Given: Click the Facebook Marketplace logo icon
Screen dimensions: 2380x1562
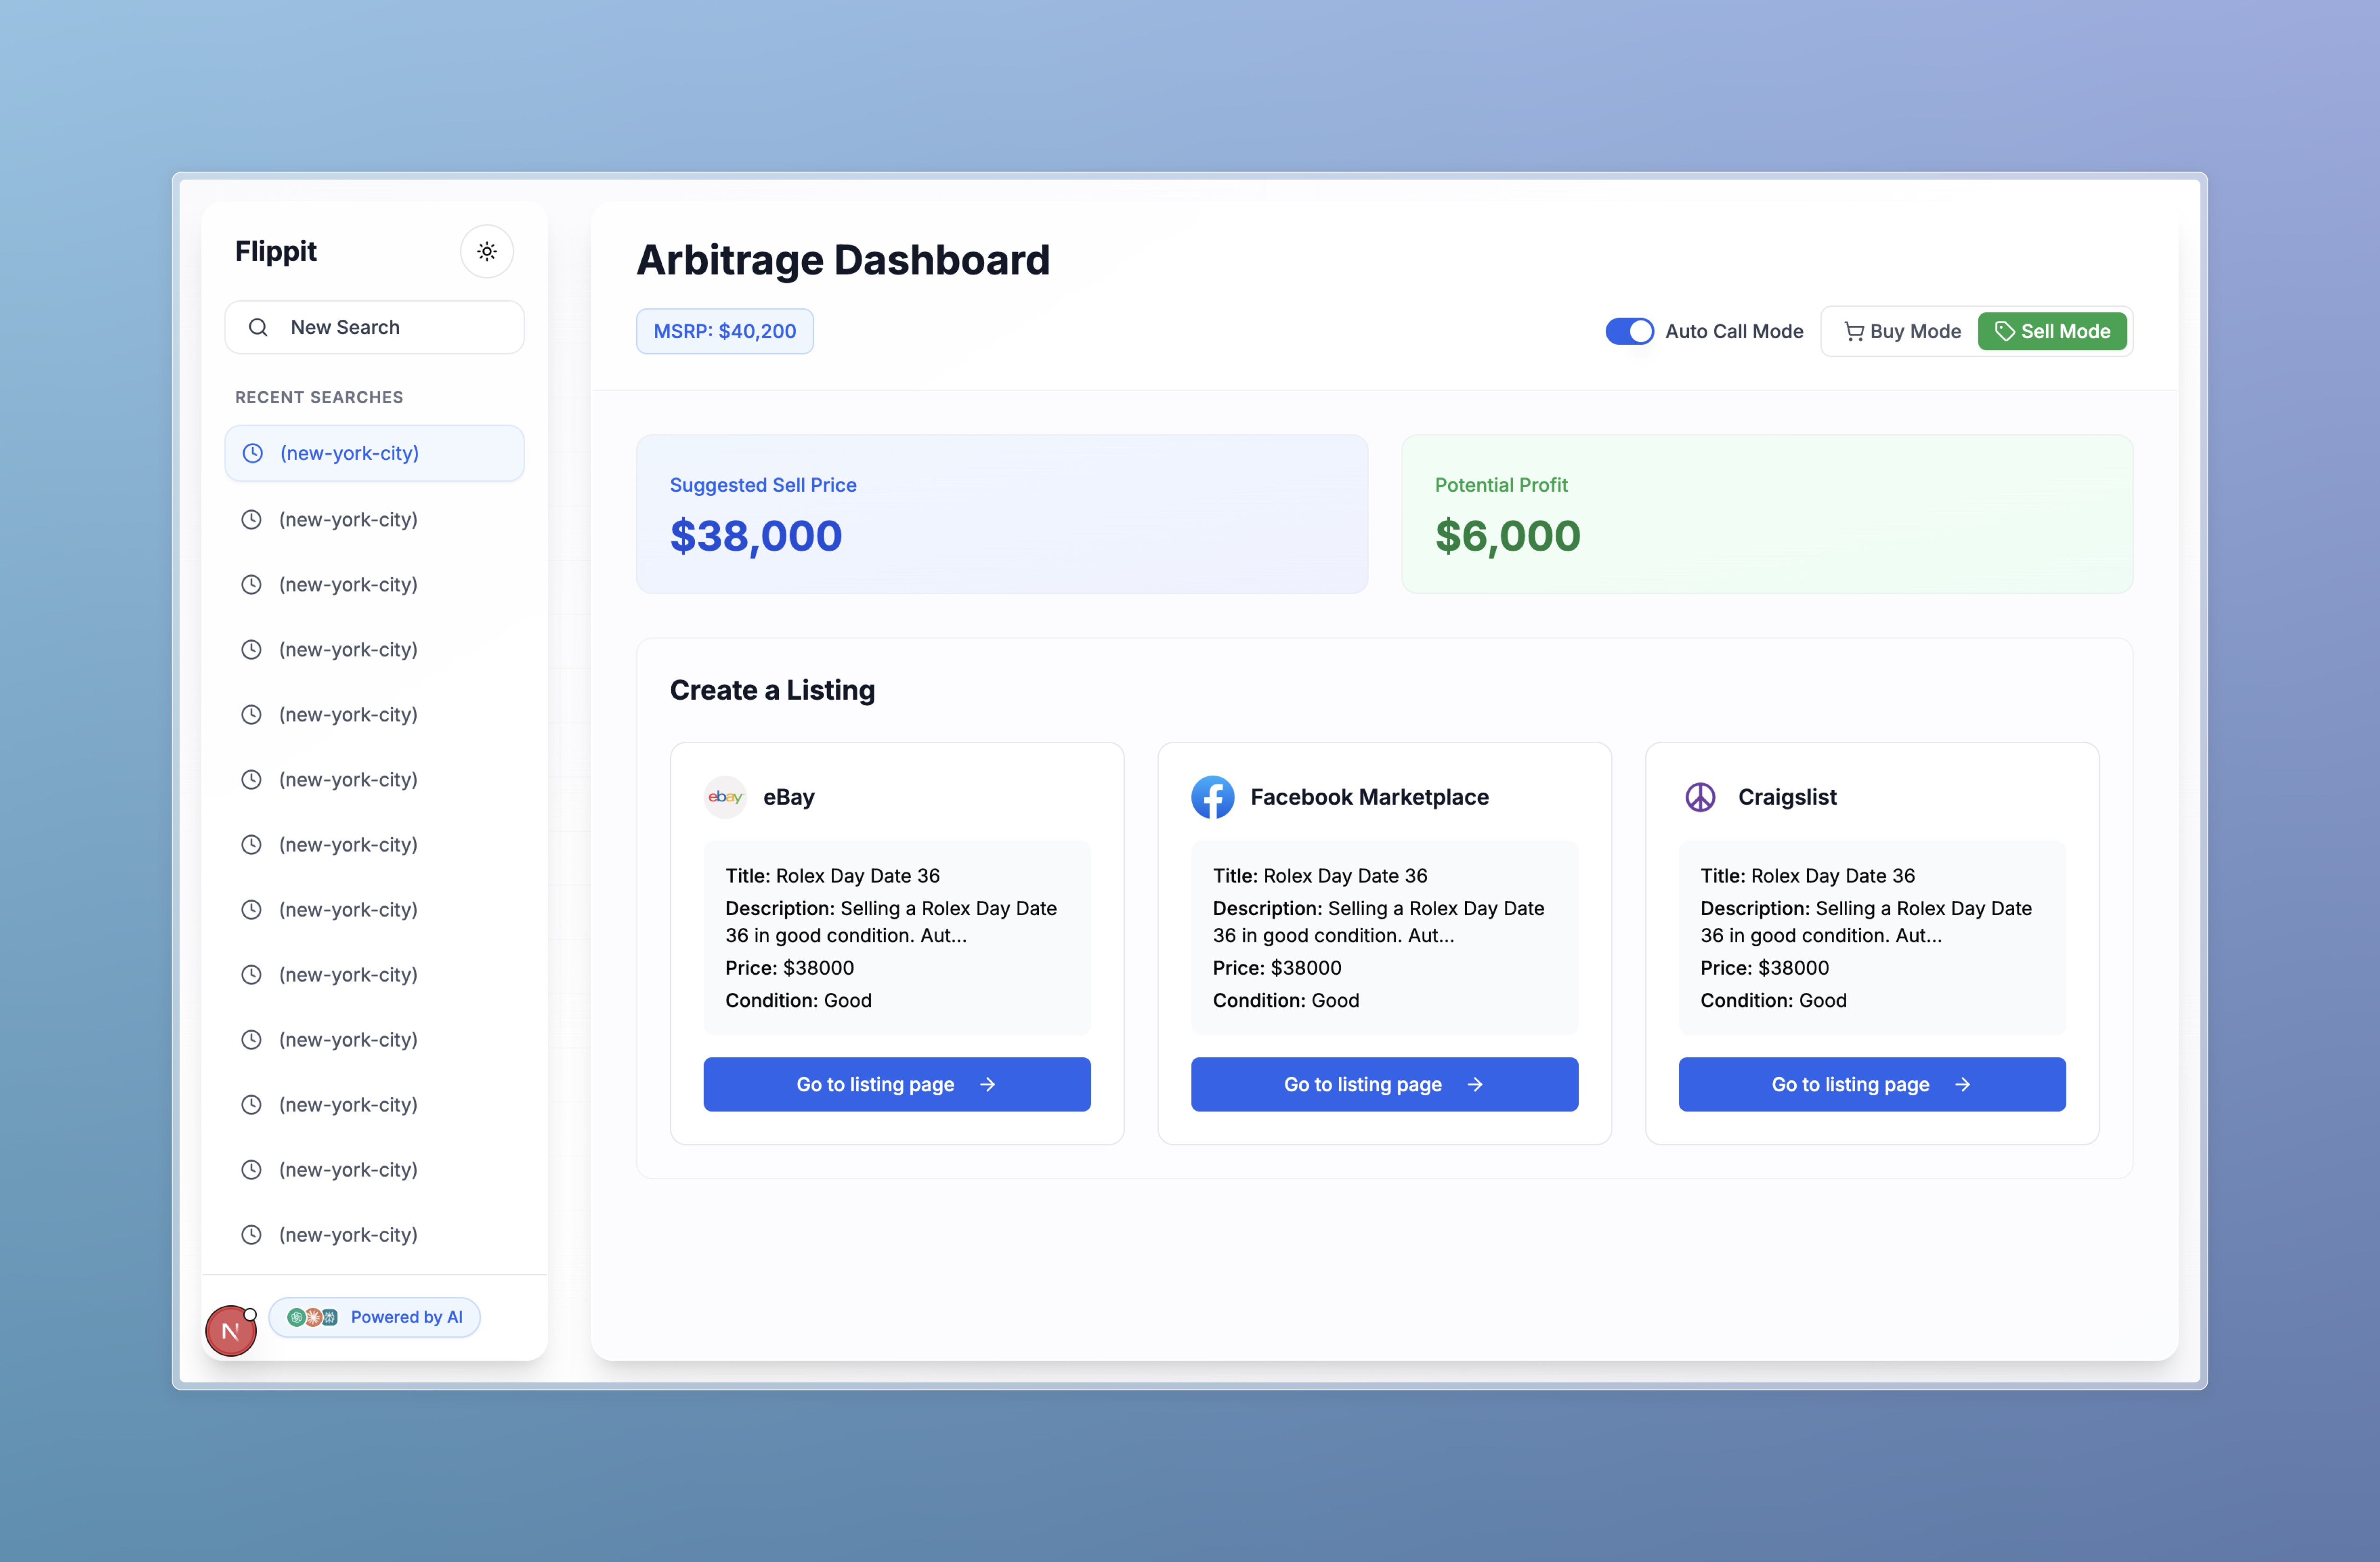Looking at the screenshot, I should (x=1212, y=797).
